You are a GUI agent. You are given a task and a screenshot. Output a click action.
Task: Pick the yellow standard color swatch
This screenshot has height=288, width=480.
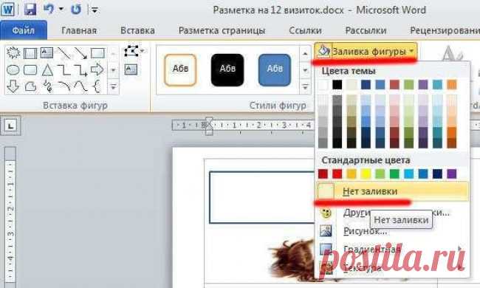click(366, 174)
